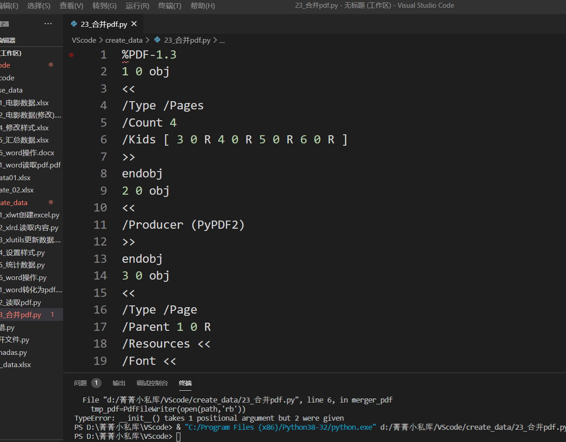Open 4_设置样式.py in the explorer

[23, 253]
